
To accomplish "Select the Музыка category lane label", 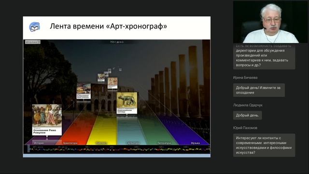I will 195,143.
